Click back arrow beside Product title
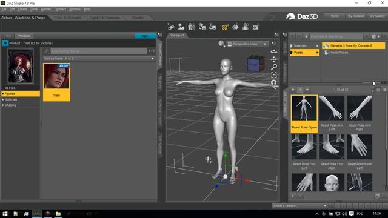This screenshot has width=388, height=218. click(5, 43)
